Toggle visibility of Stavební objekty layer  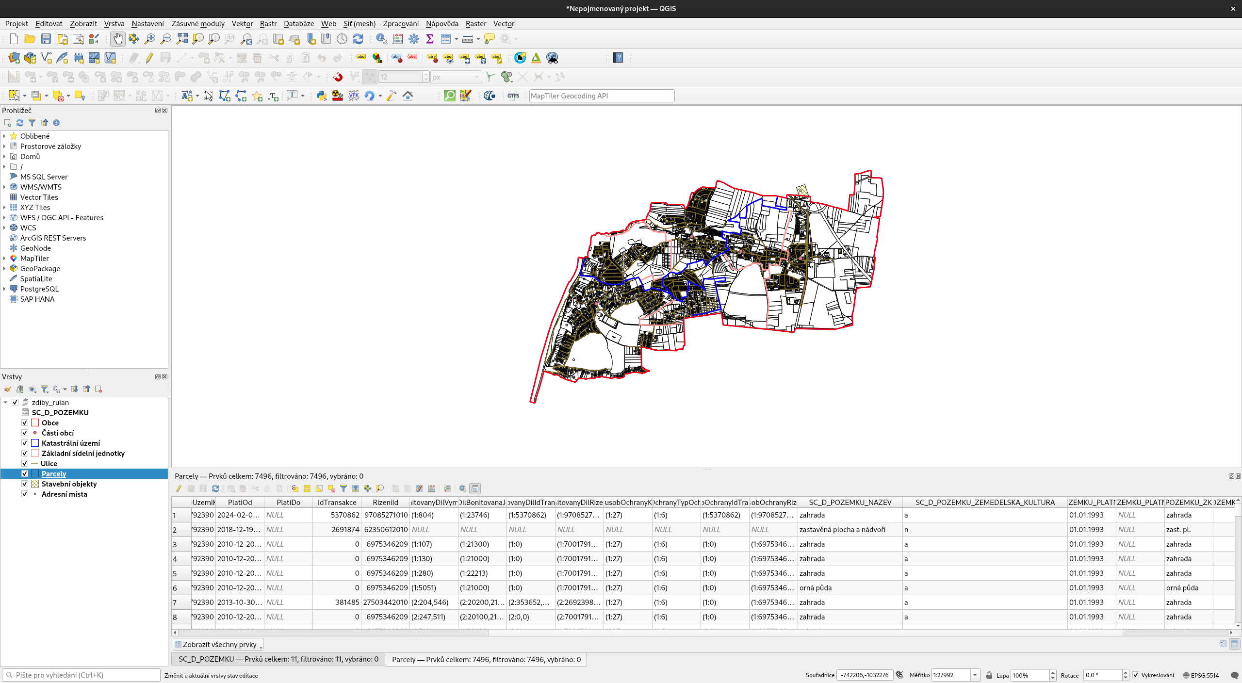[25, 484]
